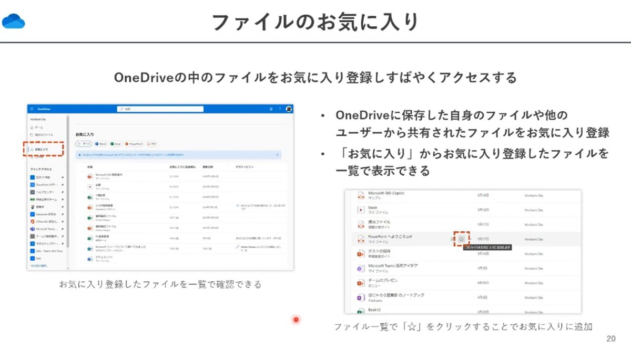Click the Excel icon of Book12
This screenshot has width=631, height=350.
point(361,311)
